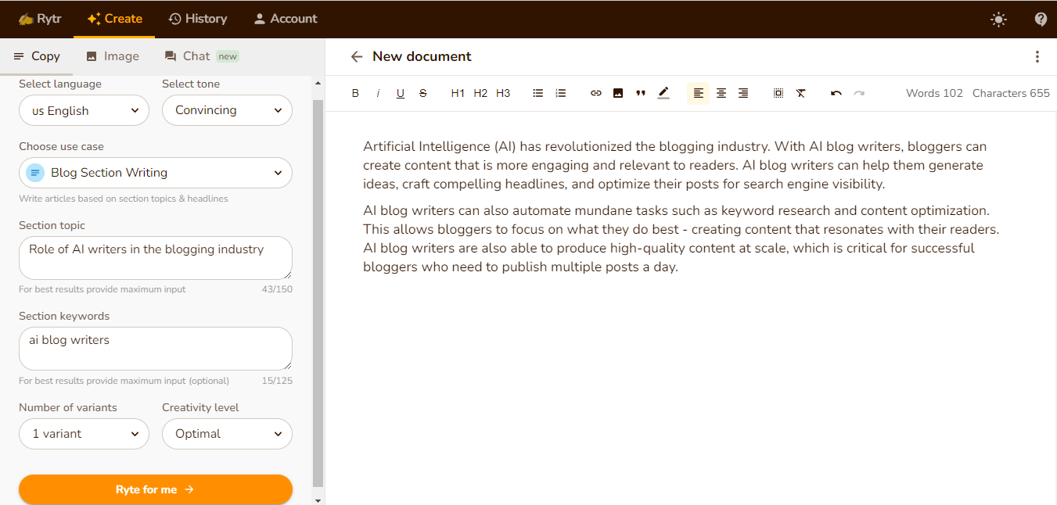Expand the Choose use case dropdown
Viewport: 1057px width, 505px height.
pos(156,173)
